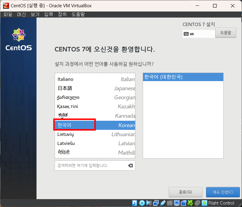Click the display monitor icon in status bar
The height and width of the screenshot is (207, 242).
coord(177,203)
